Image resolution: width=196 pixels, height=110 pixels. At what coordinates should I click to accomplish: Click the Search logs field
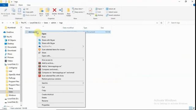tap(180, 23)
